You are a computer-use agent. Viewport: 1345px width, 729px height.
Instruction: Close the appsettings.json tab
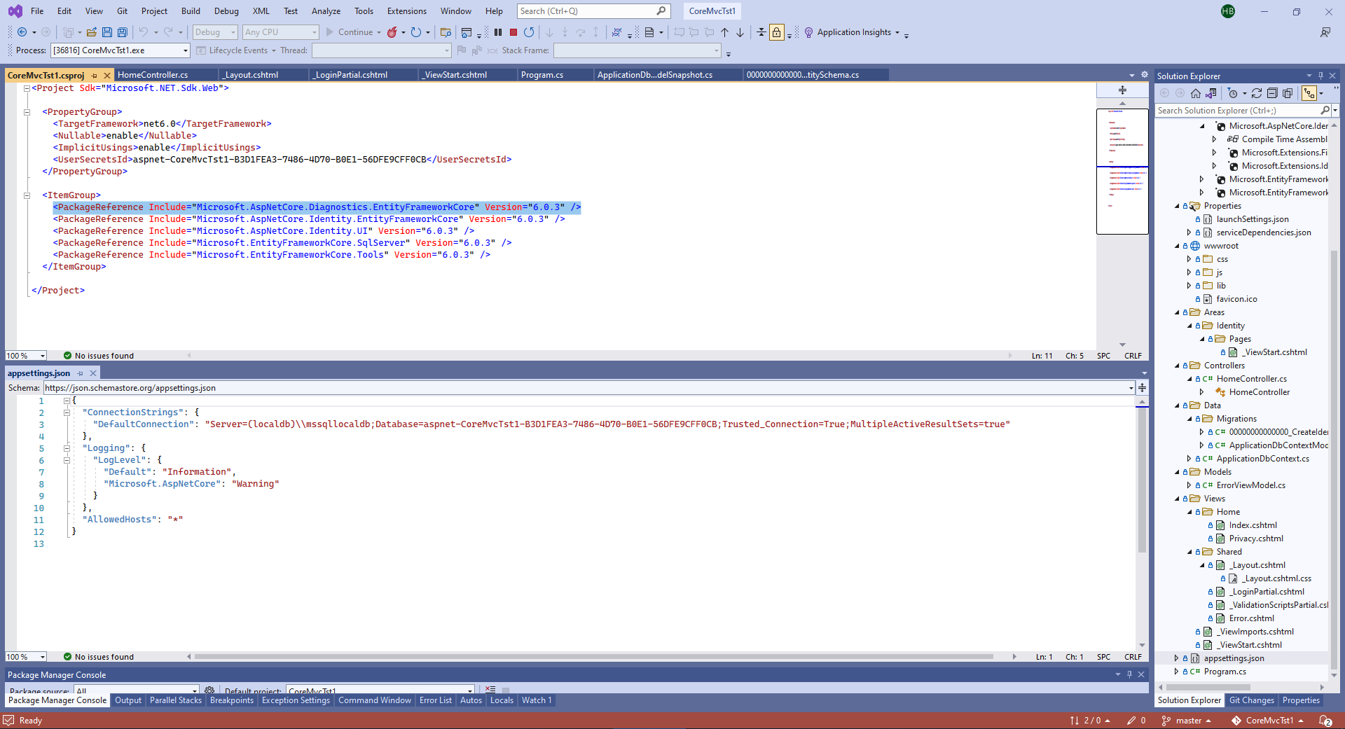(x=93, y=373)
